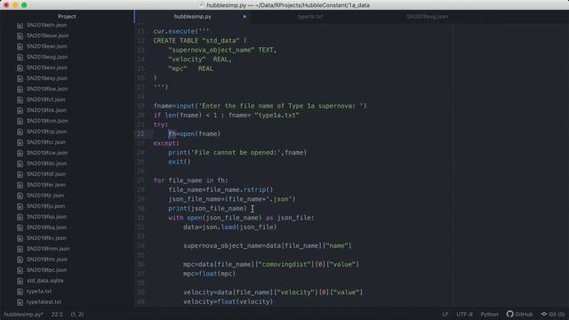Click the Git (0) branch icon
Viewport: 569px width, 320px height.
543,314
